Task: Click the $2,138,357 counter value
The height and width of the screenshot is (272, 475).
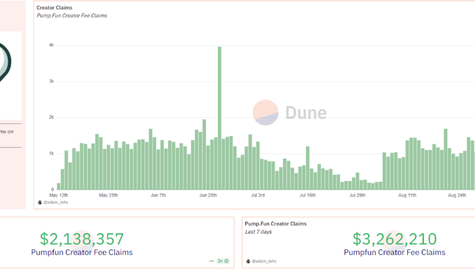Action: pos(82,239)
